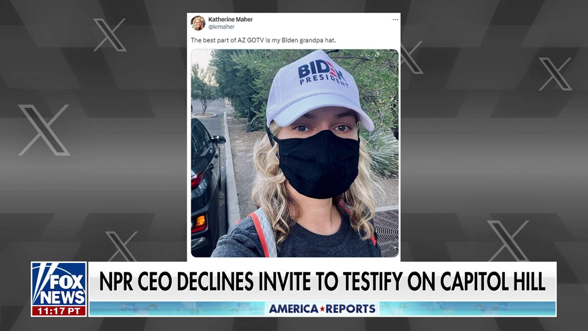Screen dimensions: 588x331
Task: Click the tweet text about Biden grandpa hat
Action: pyautogui.click(x=263, y=40)
